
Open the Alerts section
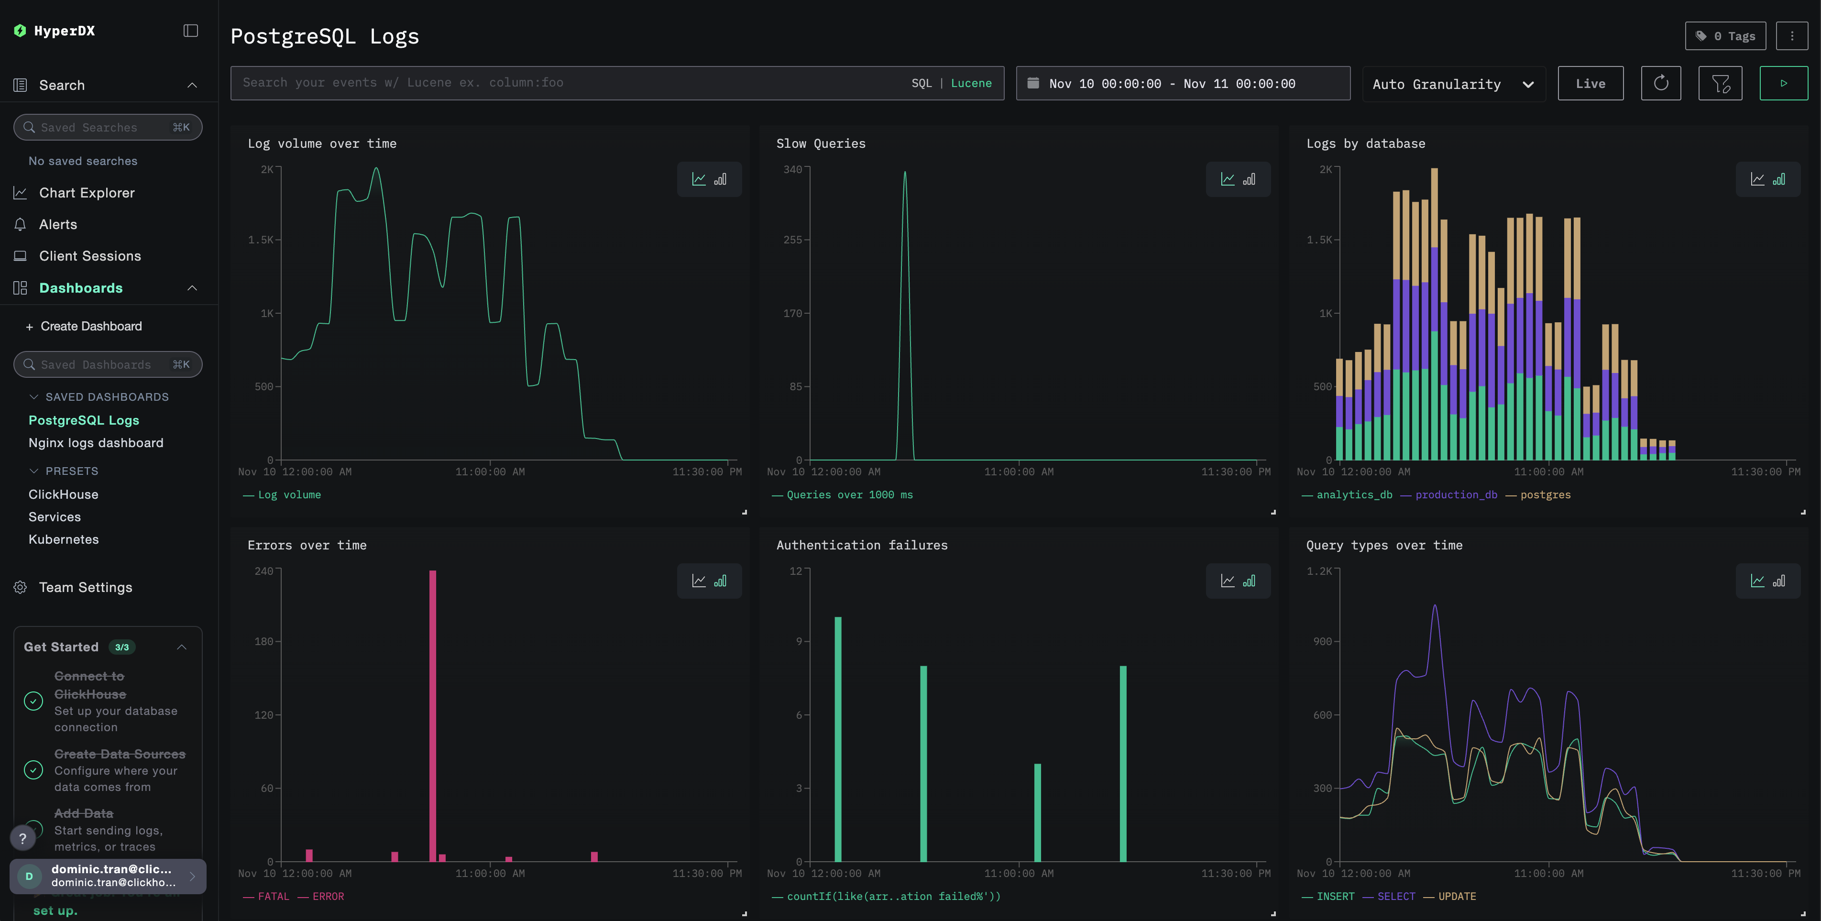tap(59, 224)
